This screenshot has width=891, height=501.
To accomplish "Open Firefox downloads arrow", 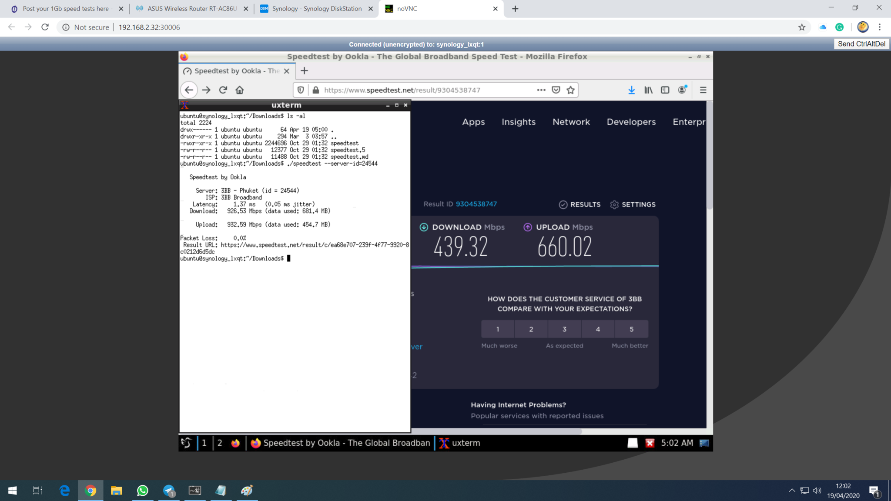I will point(632,90).
